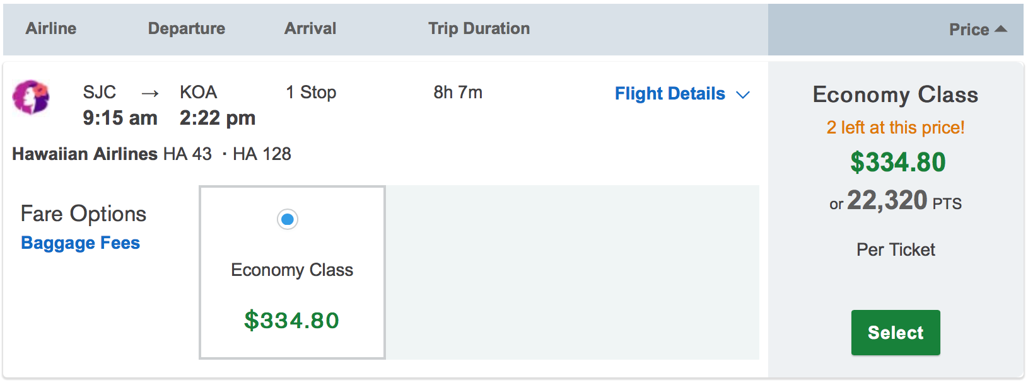Click the Hawaiian Airlines logo icon
The height and width of the screenshot is (383, 1028).
31,97
